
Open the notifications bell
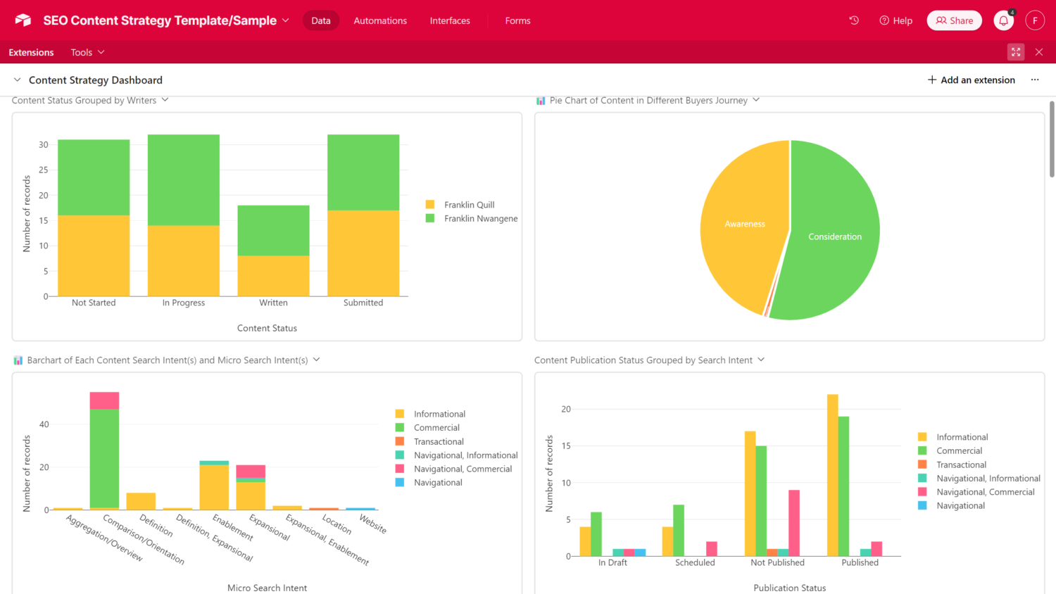point(1003,20)
